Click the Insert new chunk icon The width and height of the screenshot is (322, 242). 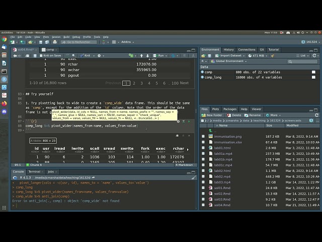(131, 55)
